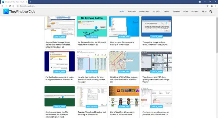
Task: Click the system image restore error thumbnail
Action: [x=156, y=26]
